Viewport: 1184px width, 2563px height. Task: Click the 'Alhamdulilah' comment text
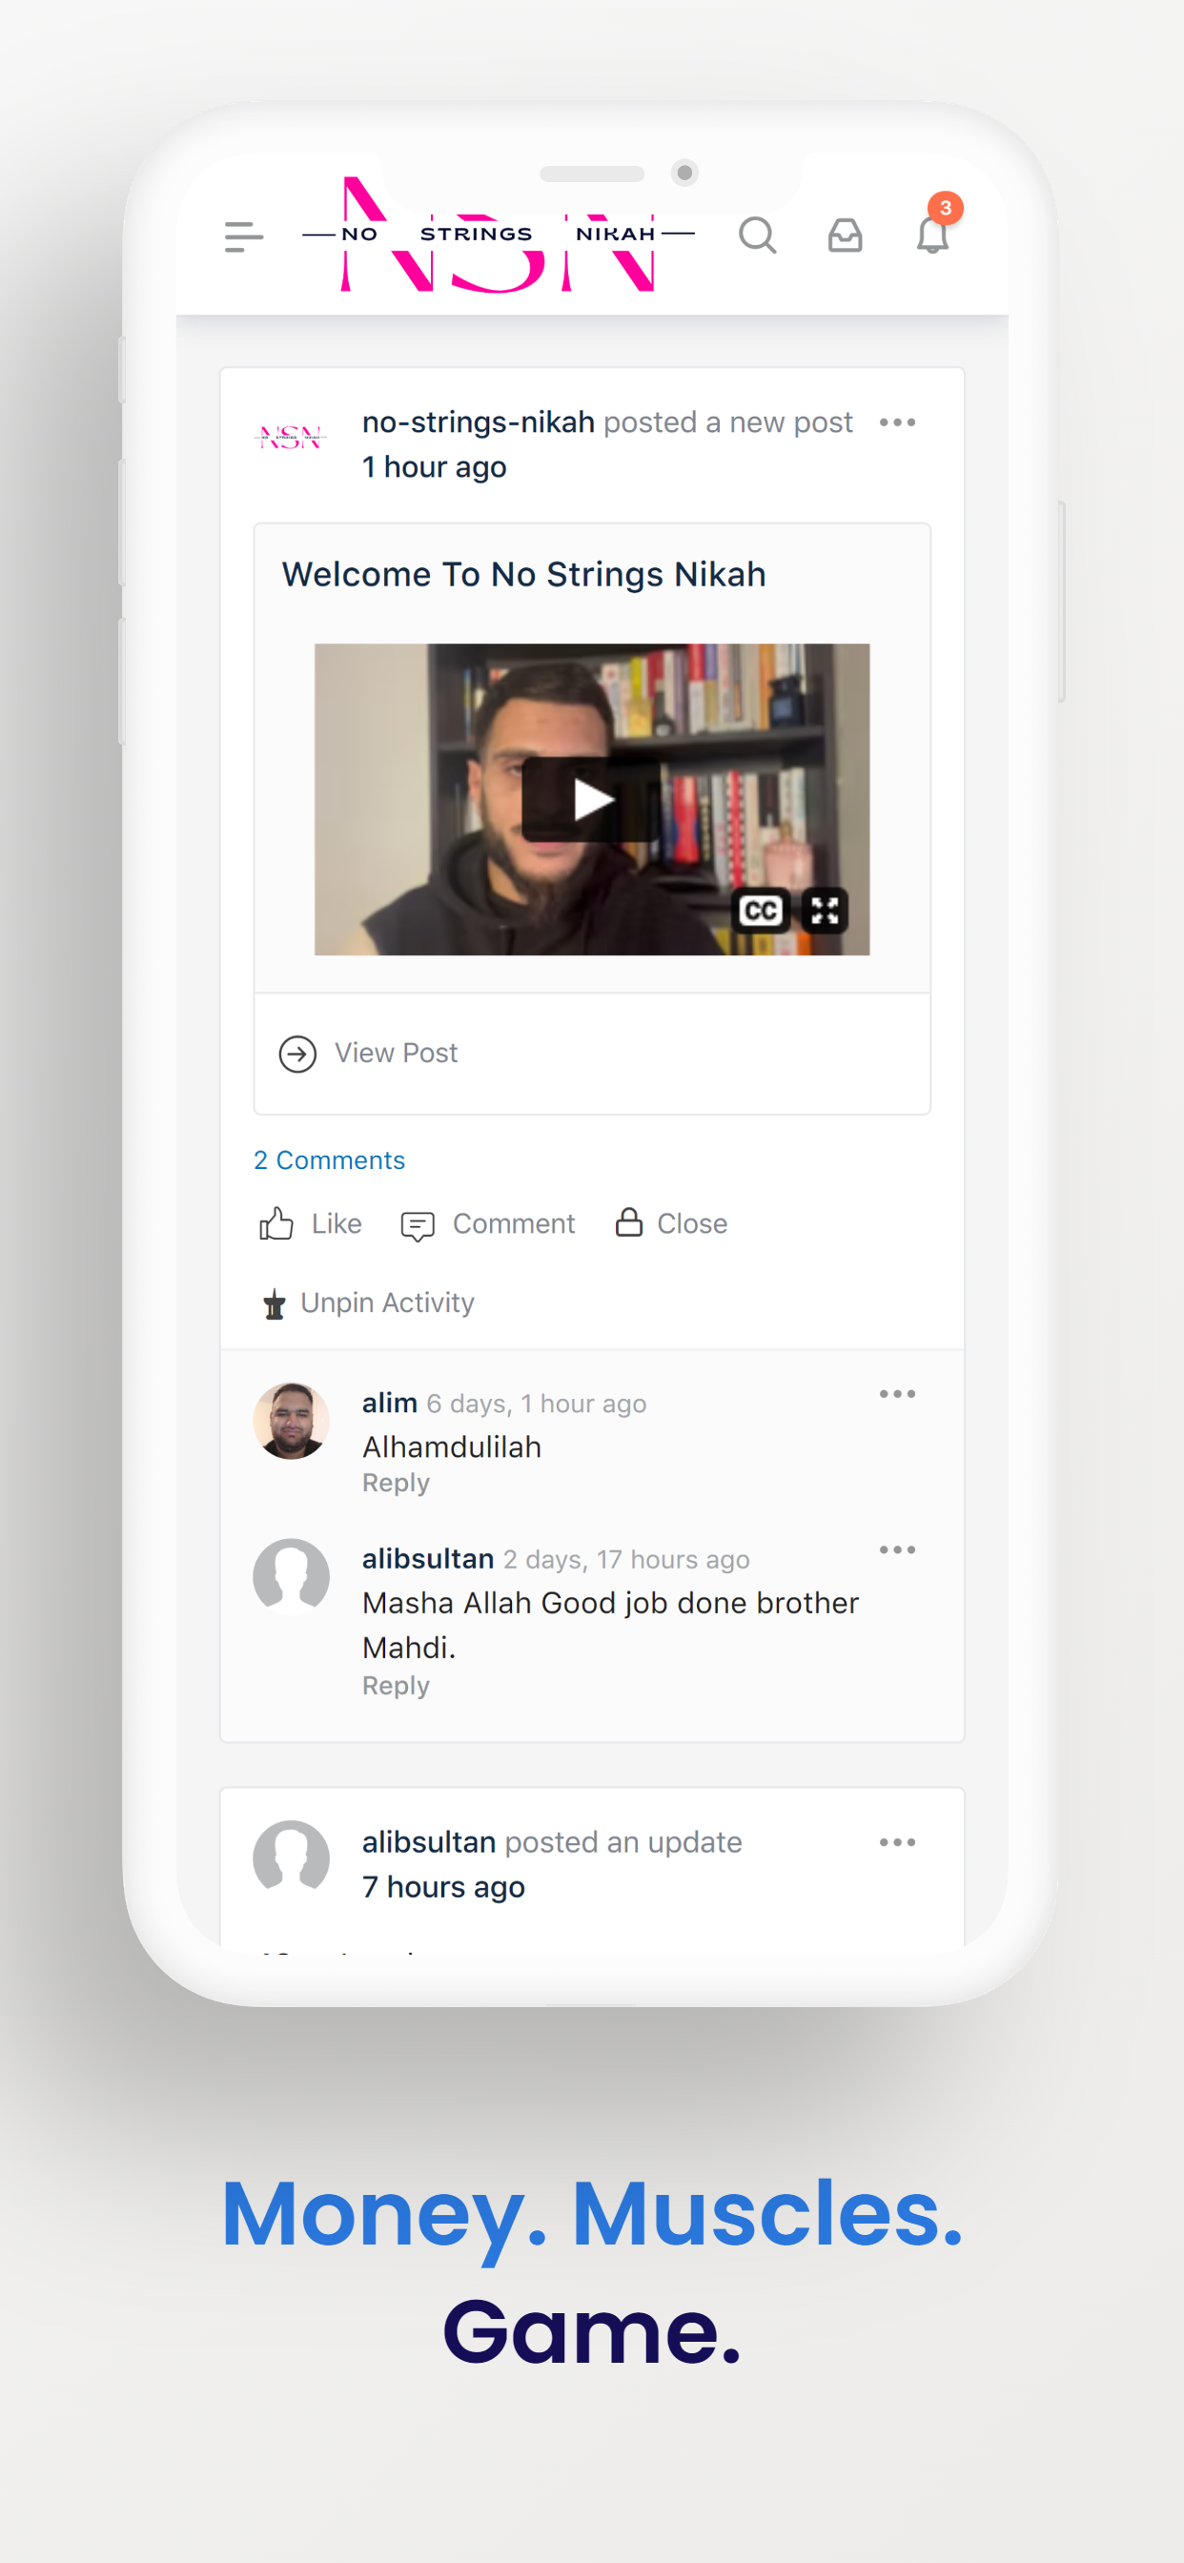[x=452, y=1446]
